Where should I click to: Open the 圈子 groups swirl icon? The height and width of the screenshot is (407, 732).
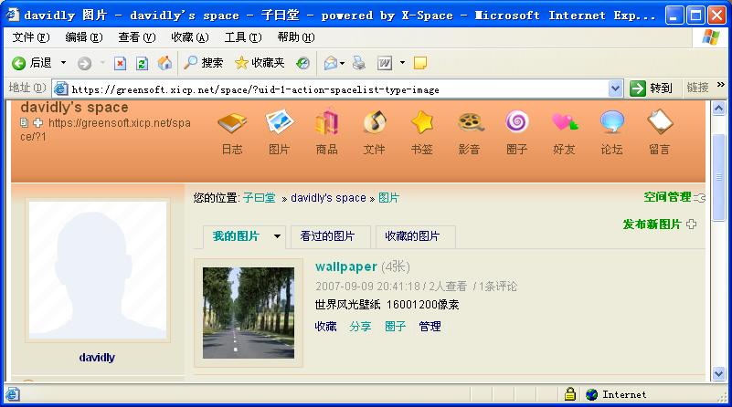pos(517,121)
